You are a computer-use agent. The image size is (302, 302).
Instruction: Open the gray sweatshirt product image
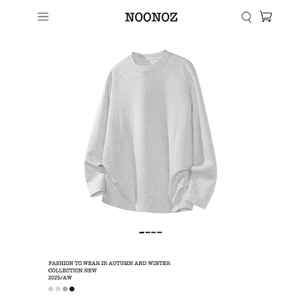click(x=151, y=131)
